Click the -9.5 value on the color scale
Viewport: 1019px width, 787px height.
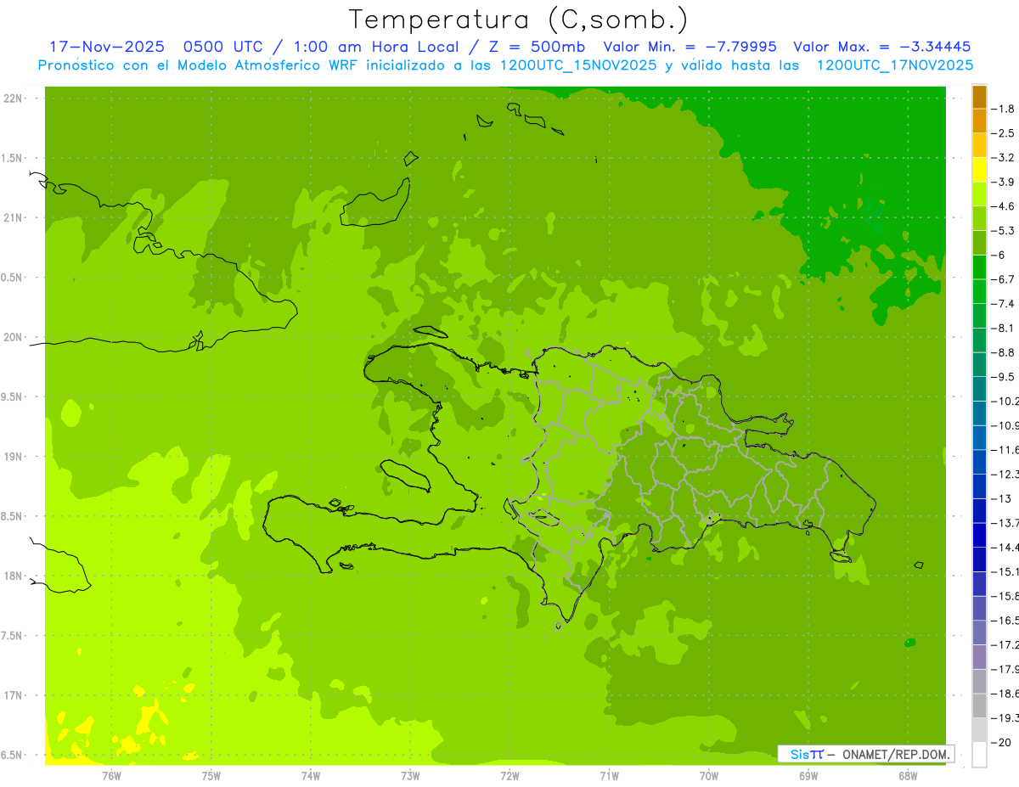click(1003, 377)
